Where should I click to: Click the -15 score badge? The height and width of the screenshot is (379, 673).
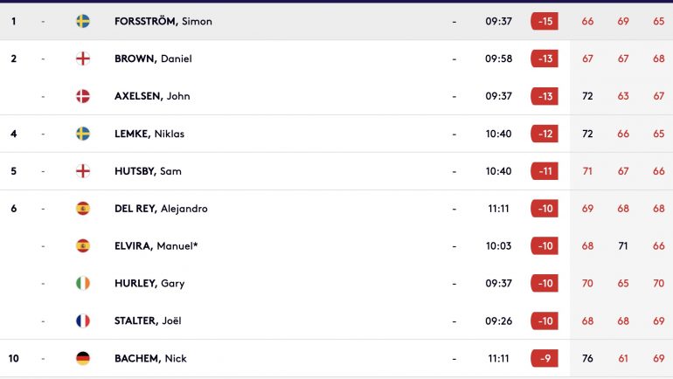click(545, 22)
